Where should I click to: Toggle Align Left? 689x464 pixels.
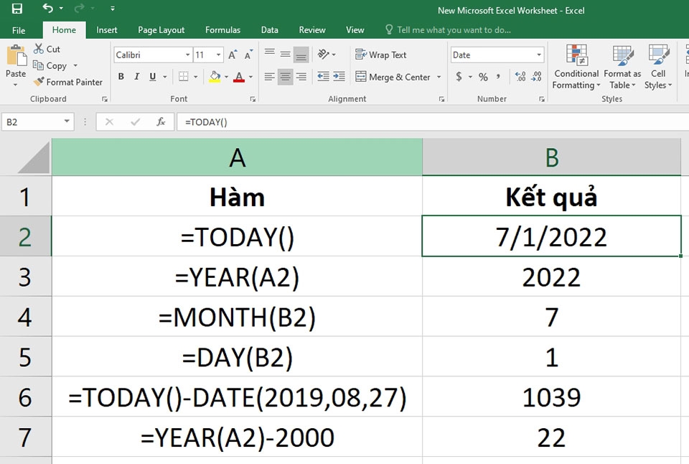[269, 77]
